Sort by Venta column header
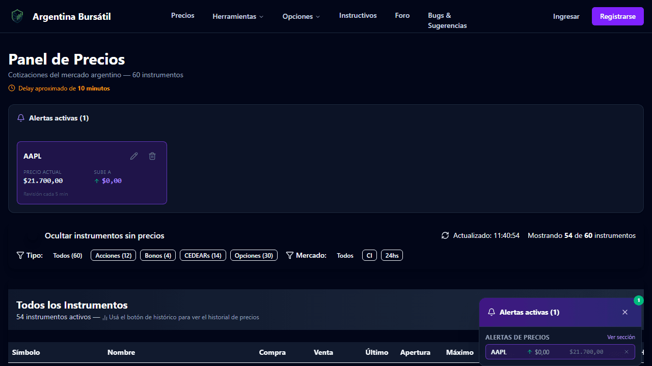This screenshot has height=366, width=652. click(x=324, y=352)
